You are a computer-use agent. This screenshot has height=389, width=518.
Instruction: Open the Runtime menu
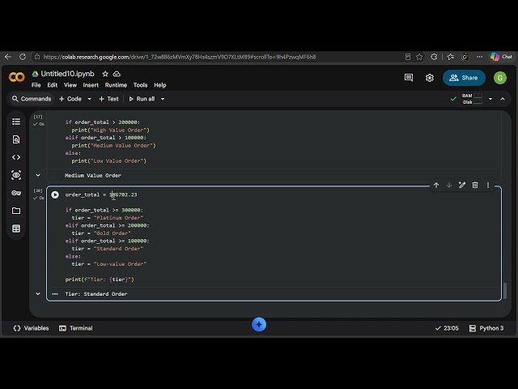pos(116,85)
